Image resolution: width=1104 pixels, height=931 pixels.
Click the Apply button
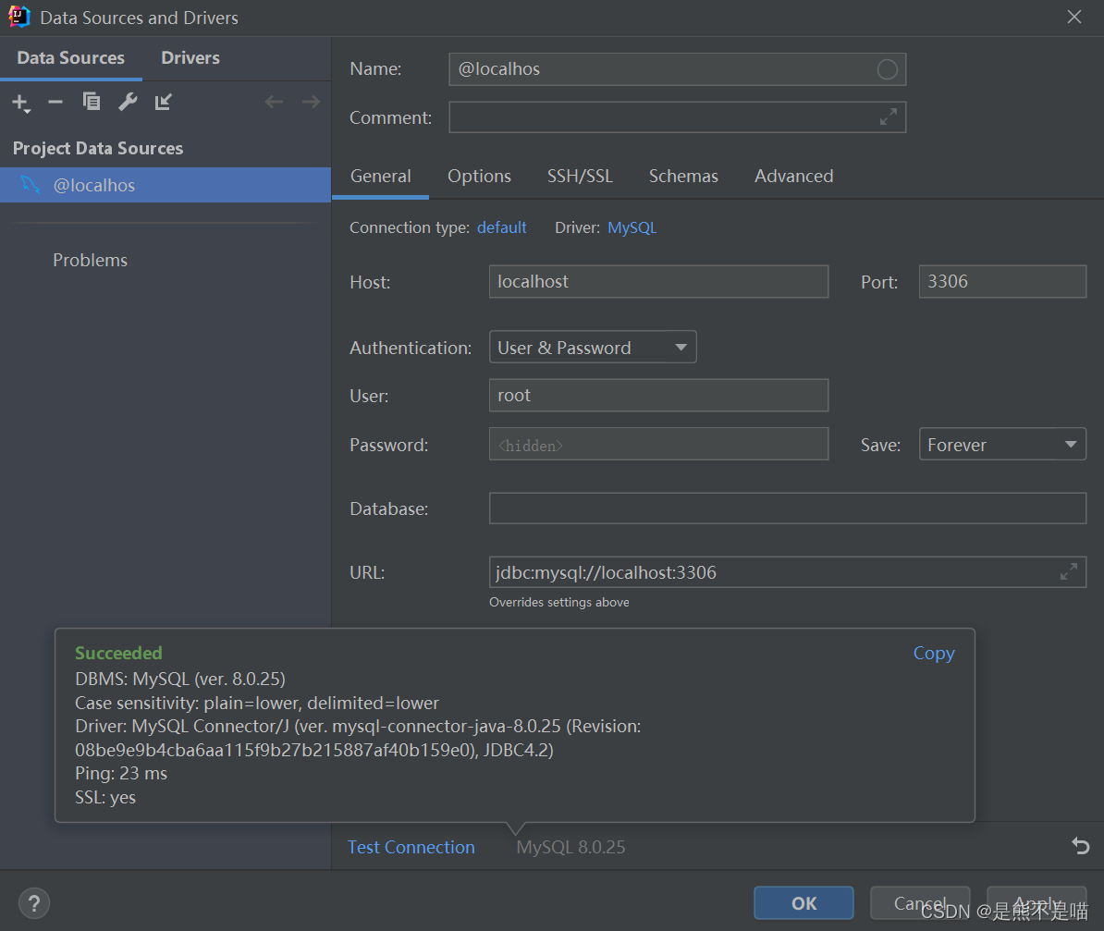click(1037, 903)
